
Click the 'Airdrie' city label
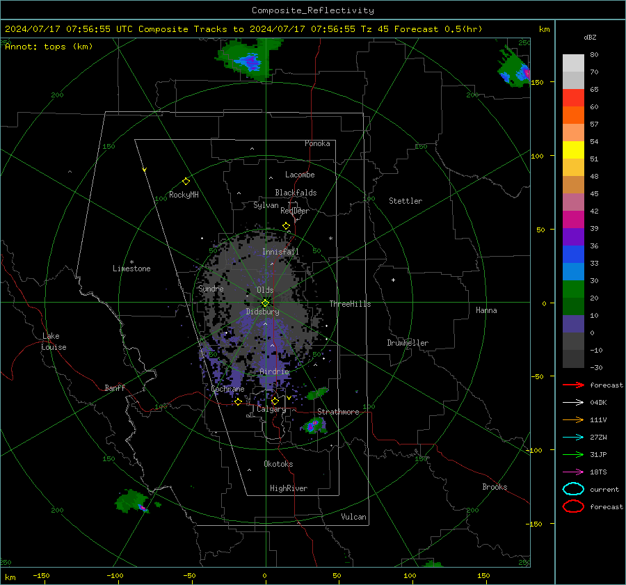click(274, 371)
